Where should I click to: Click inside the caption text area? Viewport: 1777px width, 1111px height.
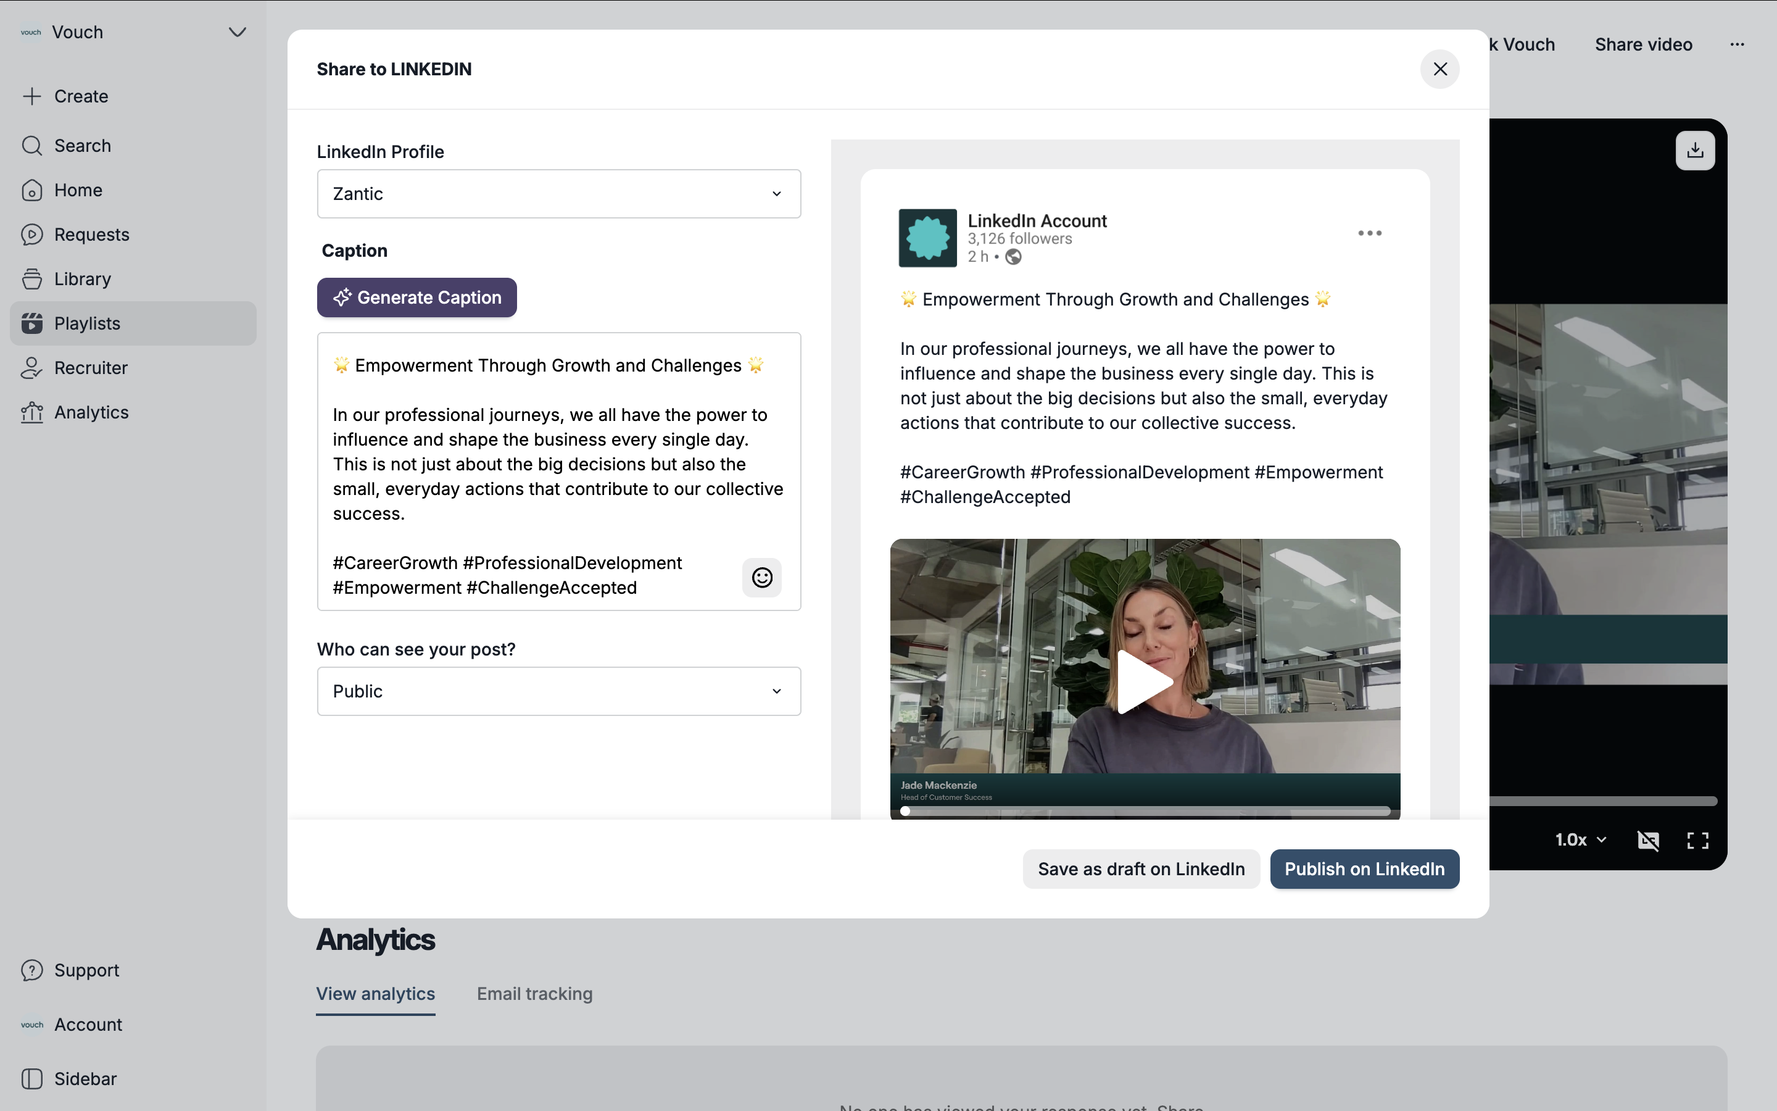tap(559, 472)
